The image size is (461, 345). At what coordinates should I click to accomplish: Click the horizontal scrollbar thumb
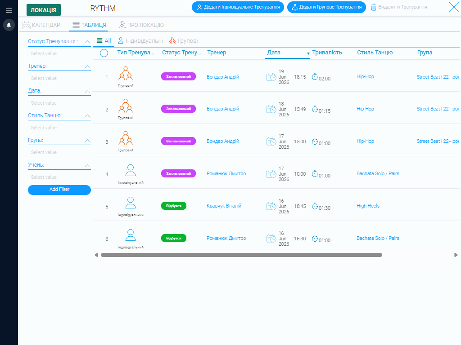(x=241, y=255)
